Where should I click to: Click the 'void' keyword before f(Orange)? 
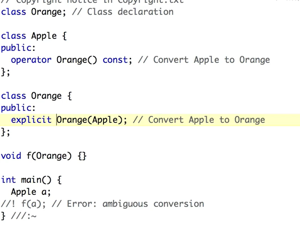pyautogui.click(x=11, y=156)
